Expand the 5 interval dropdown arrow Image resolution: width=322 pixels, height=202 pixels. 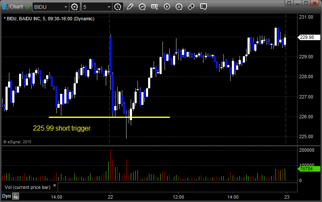point(109,7)
